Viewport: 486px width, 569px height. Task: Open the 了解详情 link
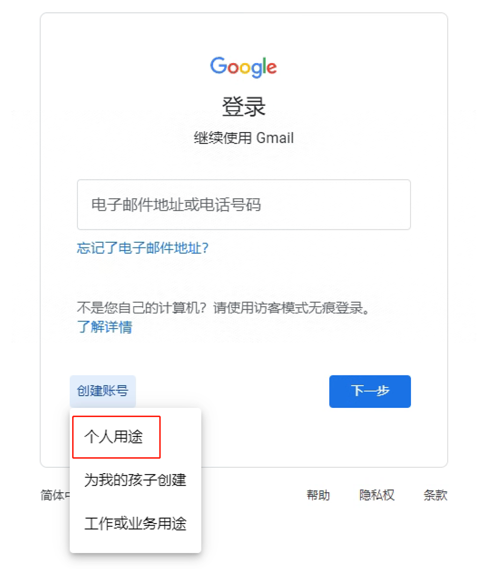point(105,327)
